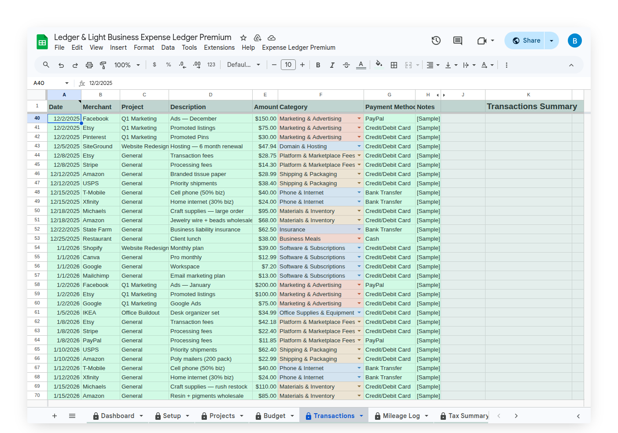
Task: Print the spreadsheet
Action: tap(89, 65)
